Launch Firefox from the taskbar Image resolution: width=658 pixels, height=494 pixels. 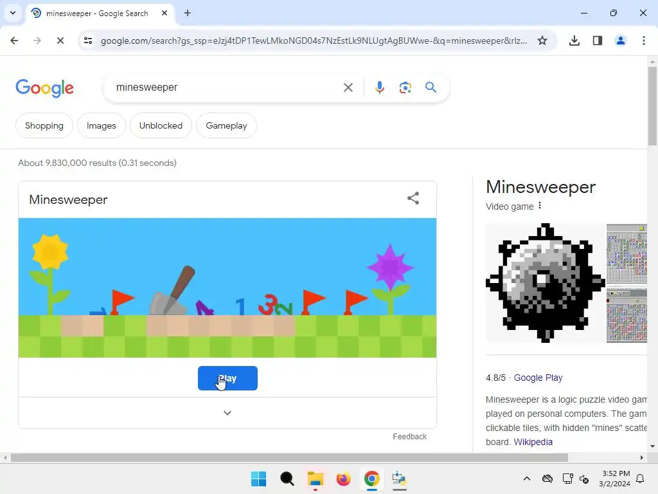point(343,479)
